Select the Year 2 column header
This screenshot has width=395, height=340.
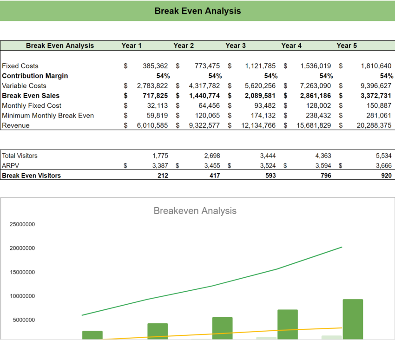coord(184,46)
